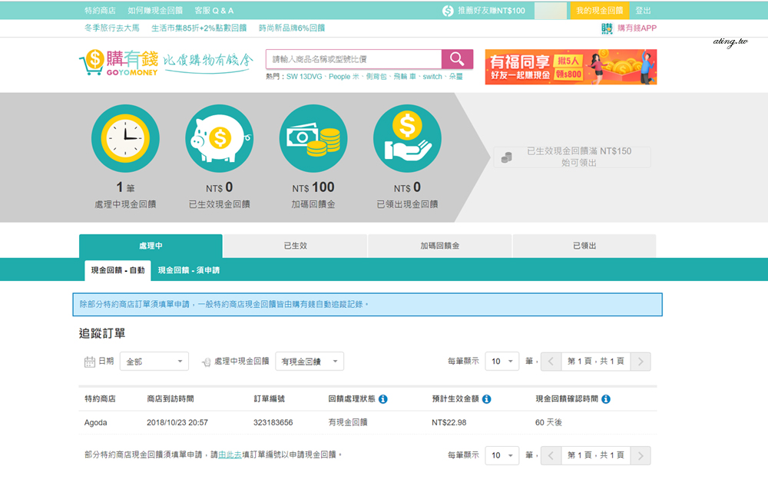Open the 購有錢APP link
The width and height of the screenshot is (768, 499).
(629, 28)
